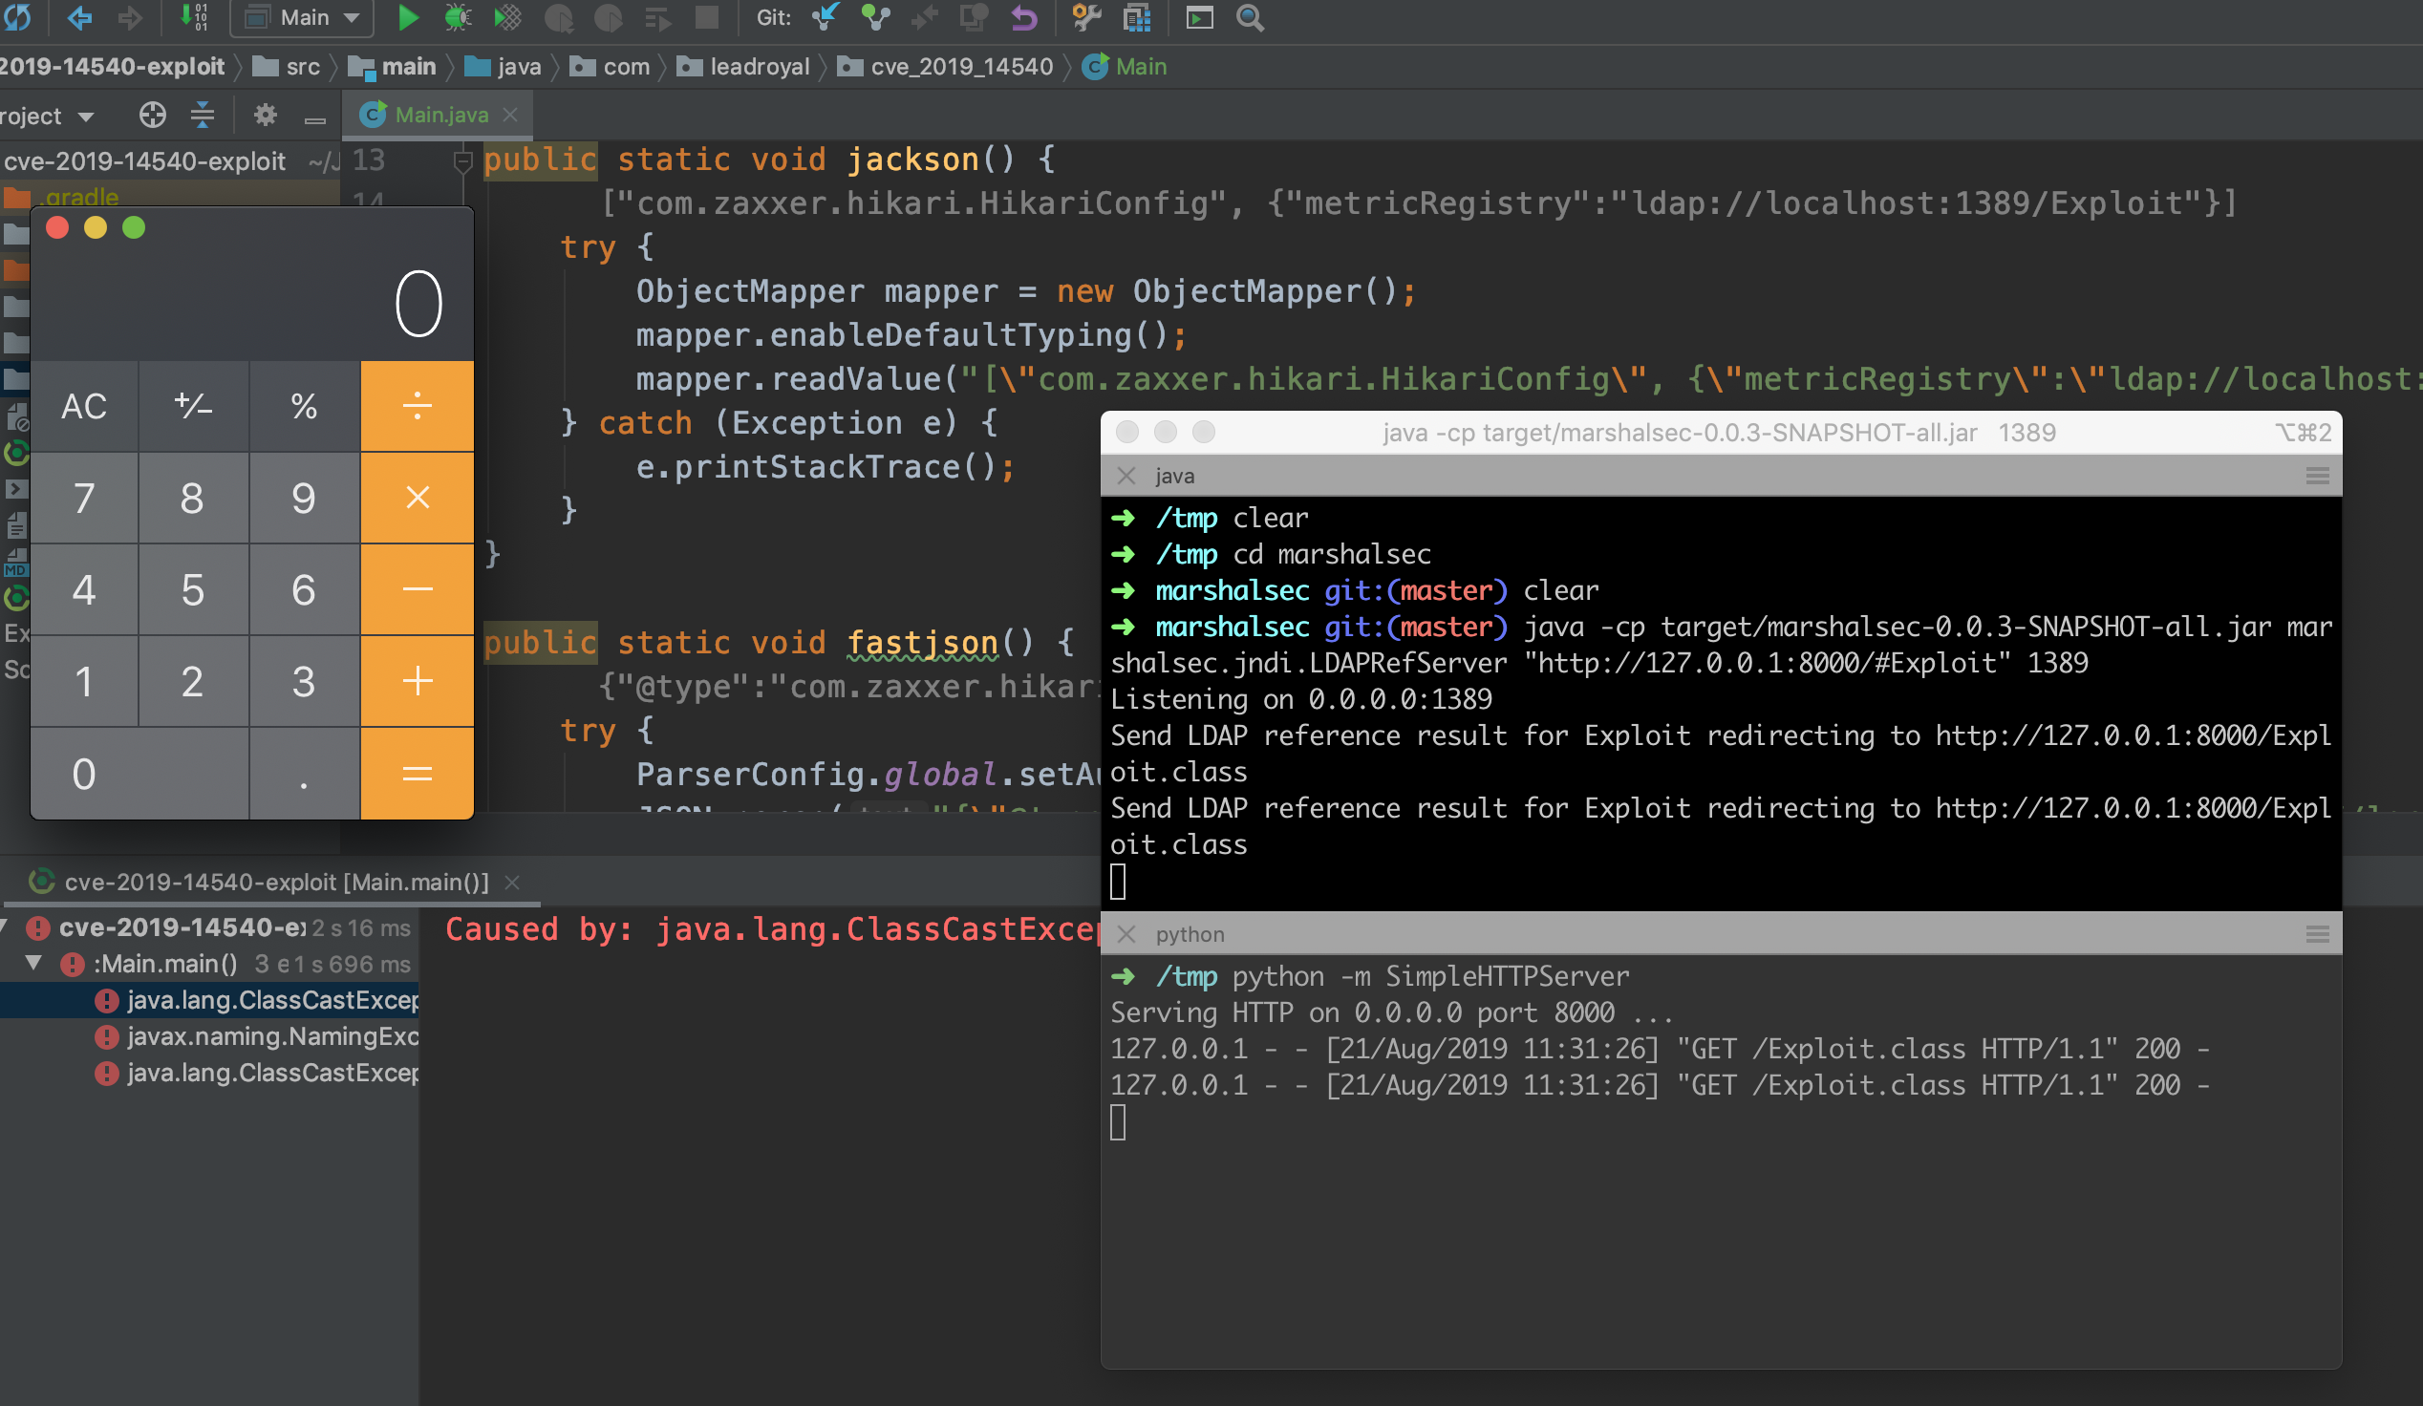Open Search Everywhere magnifier icon
The height and width of the screenshot is (1406, 2423).
click(1249, 17)
